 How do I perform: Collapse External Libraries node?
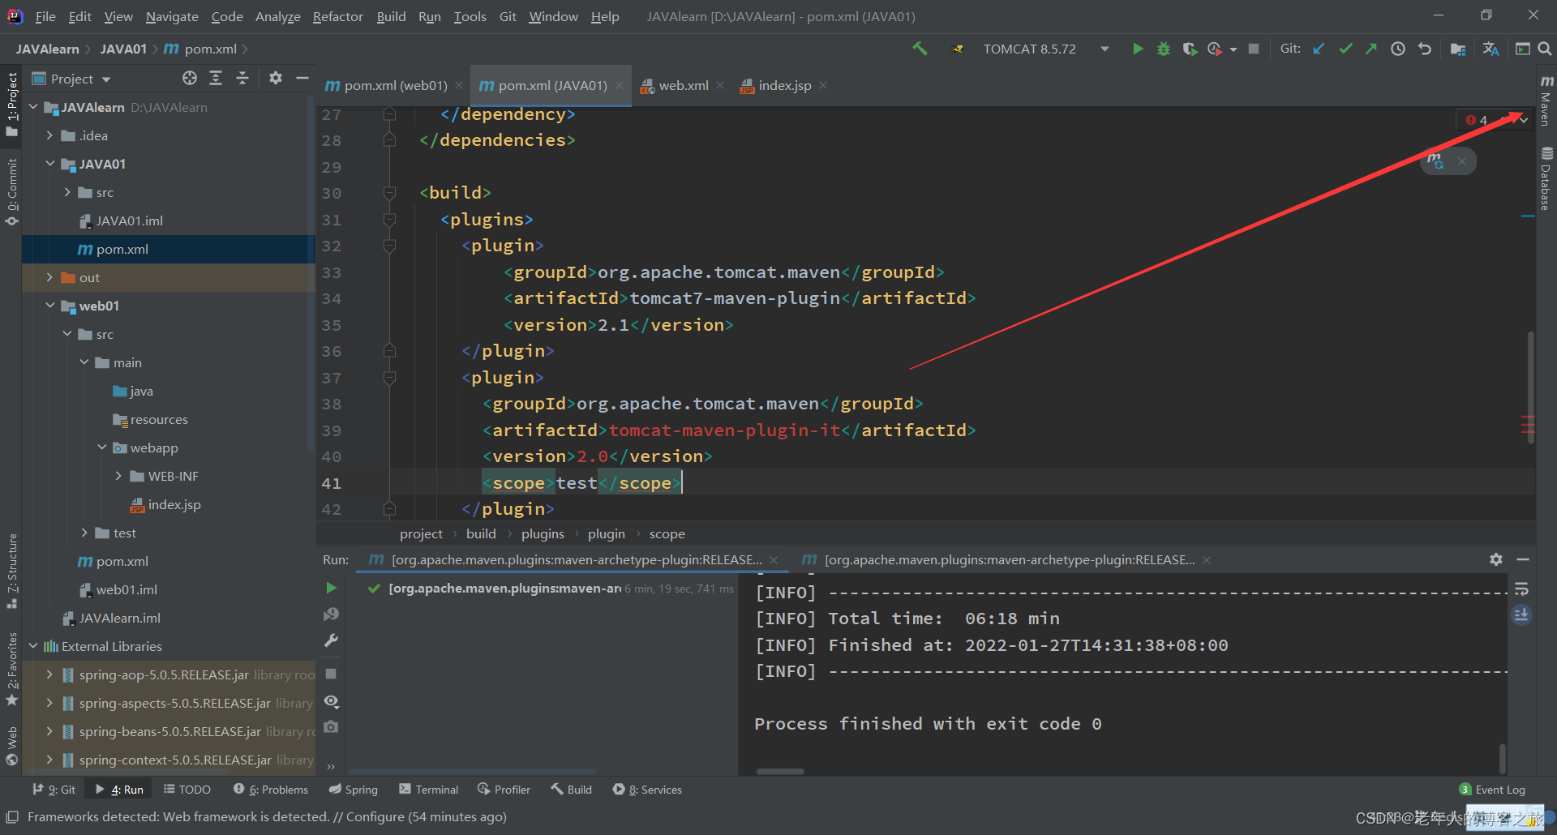point(33,646)
